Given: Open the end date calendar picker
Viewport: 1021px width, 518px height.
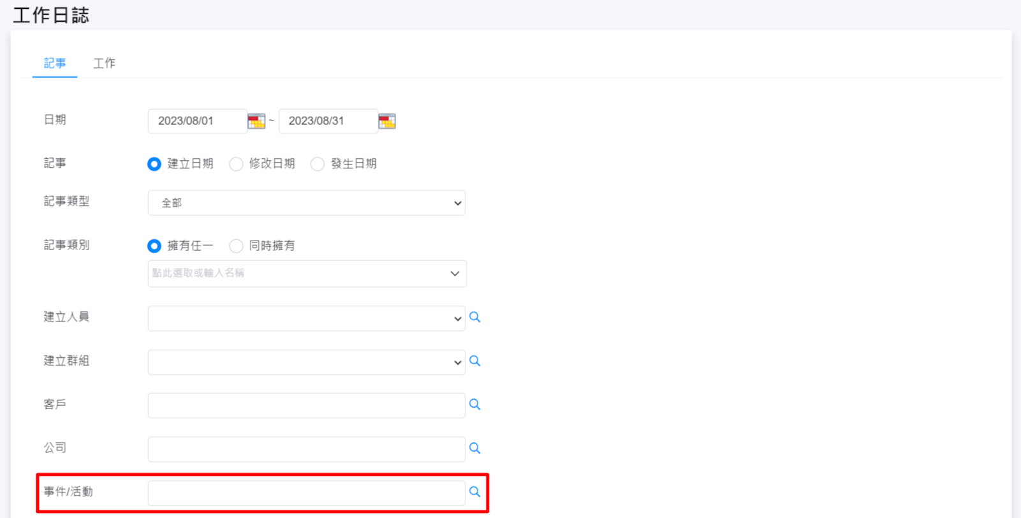Looking at the screenshot, I should (387, 121).
